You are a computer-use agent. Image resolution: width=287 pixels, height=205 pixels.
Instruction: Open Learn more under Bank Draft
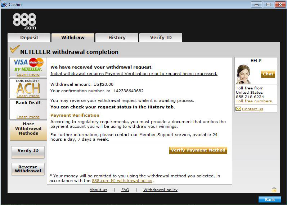tap(28, 117)
